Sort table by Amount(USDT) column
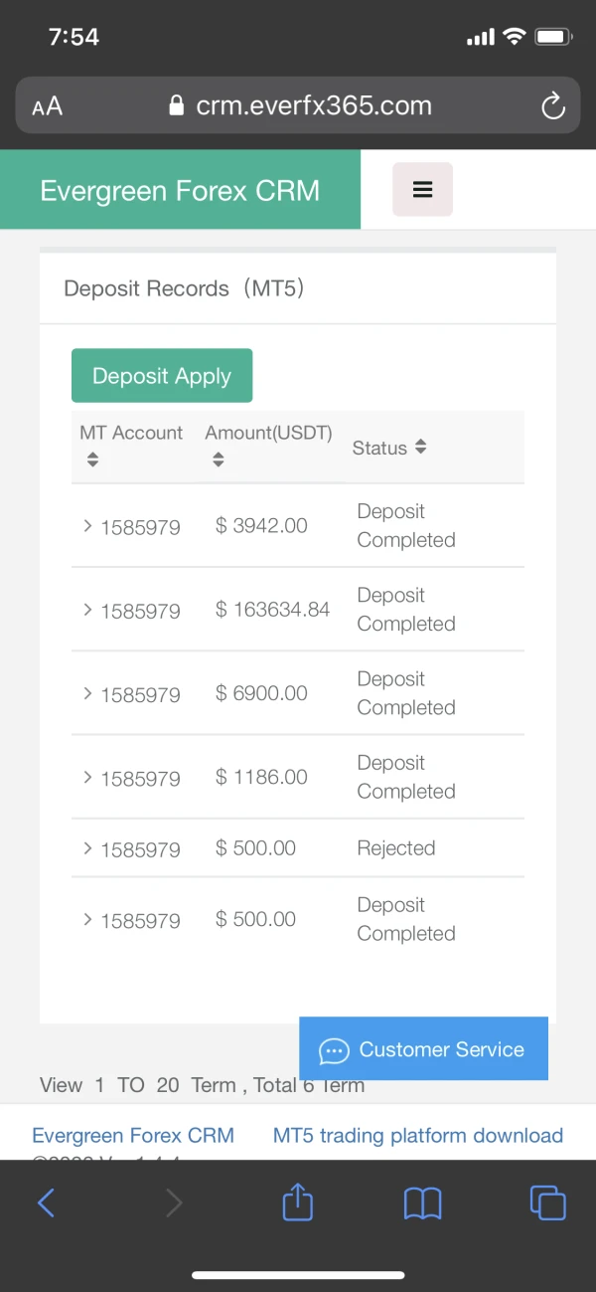 (x=219, y=460)
